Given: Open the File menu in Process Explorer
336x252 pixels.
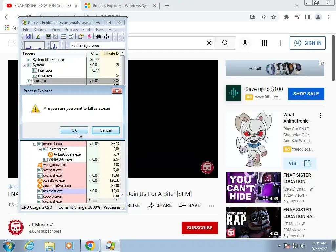Looking at the screenshot, I should pos(26,30).
